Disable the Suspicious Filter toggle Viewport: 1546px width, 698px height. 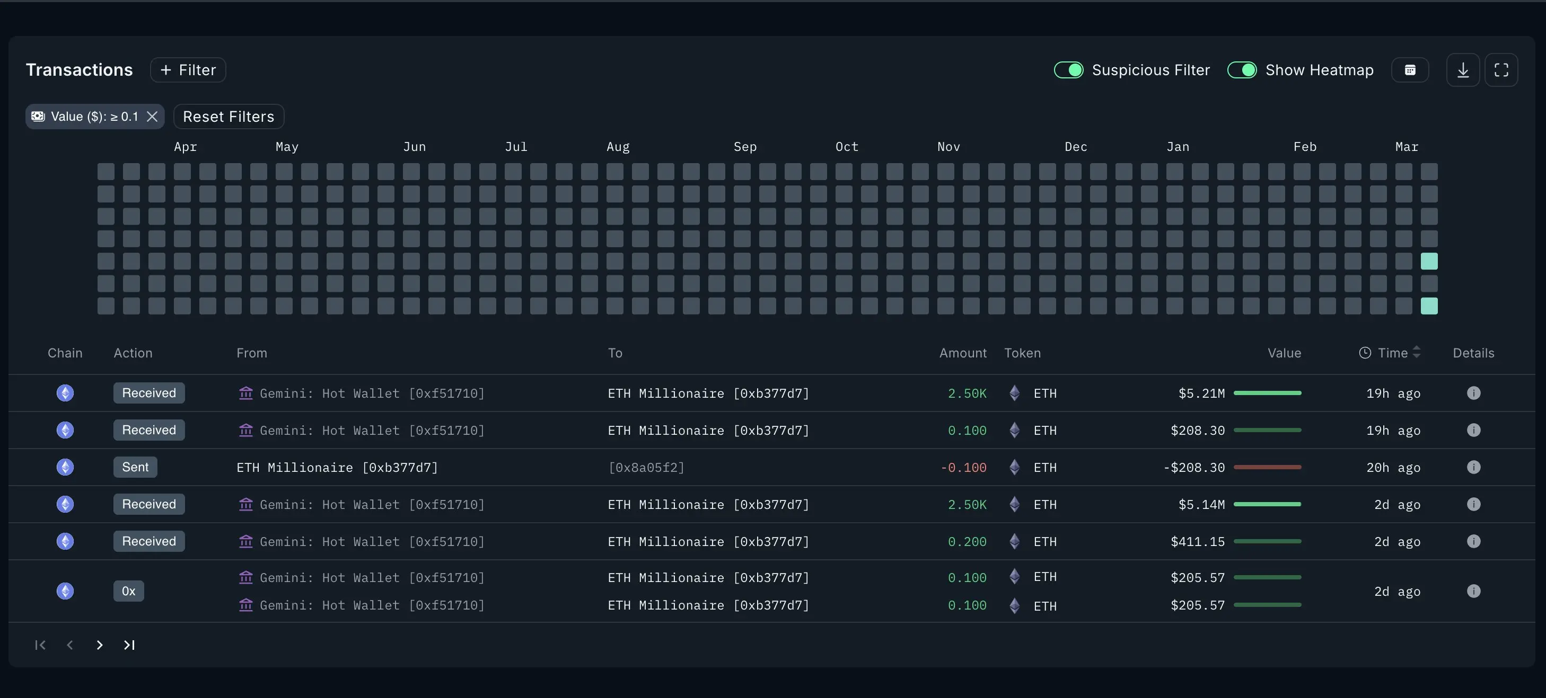[1069, 70]
